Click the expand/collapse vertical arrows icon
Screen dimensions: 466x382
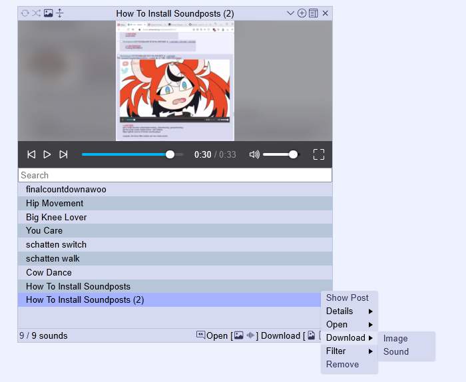pyautogui.click(x=59, y=13)
